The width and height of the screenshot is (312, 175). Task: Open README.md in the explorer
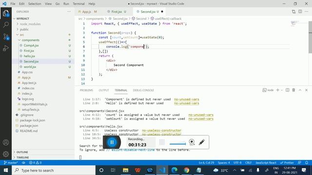pyautogui.click(x=29, y=131)
